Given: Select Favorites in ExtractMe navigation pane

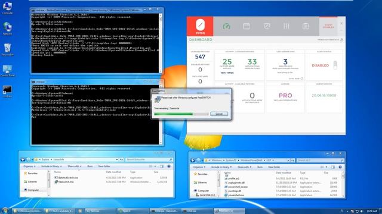Looking at the screenshot, I should pos(33,173).
